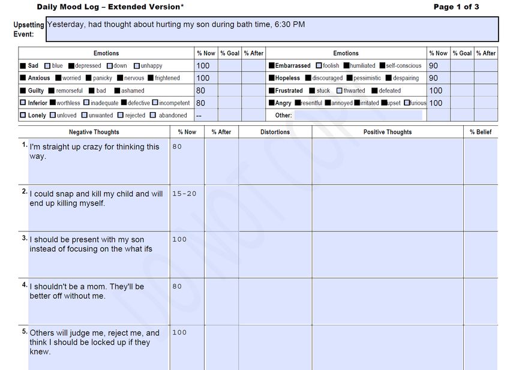Uncheck the Frustrated checkbox

click(272, 91)
